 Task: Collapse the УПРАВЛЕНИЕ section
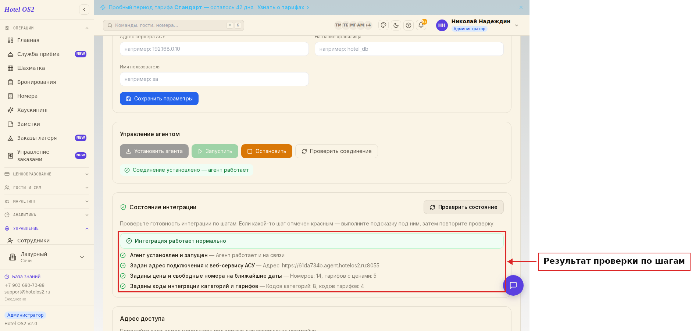coord(47,228)
